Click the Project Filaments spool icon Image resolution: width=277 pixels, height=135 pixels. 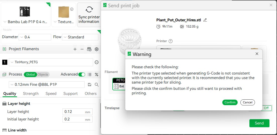[x=5, y=49]
